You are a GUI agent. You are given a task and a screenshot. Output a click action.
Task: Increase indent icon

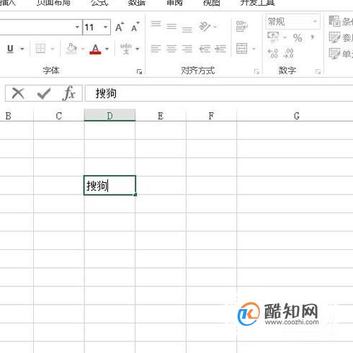220,49
